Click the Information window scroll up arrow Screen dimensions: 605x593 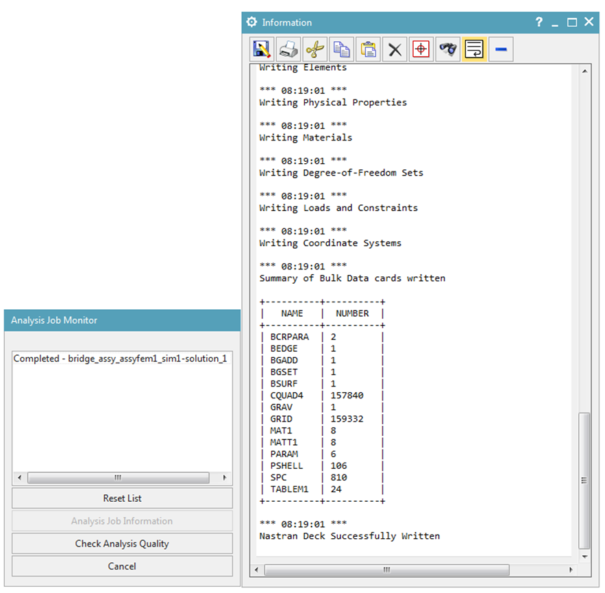pos(585,71)
